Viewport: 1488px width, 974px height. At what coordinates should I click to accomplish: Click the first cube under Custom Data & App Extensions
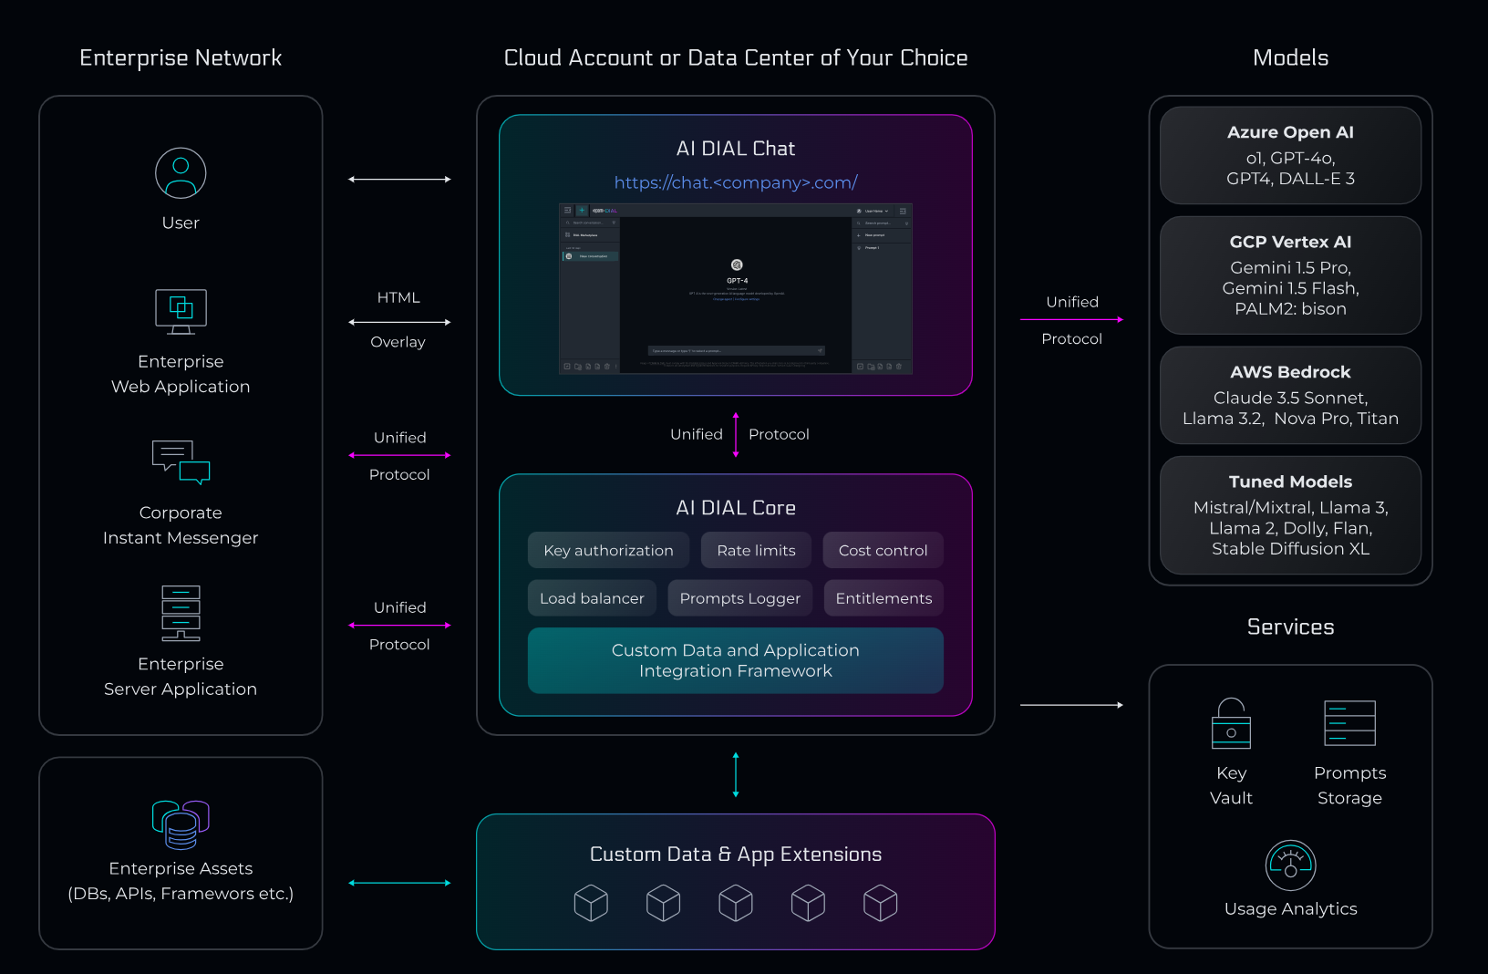coord(591,903)
